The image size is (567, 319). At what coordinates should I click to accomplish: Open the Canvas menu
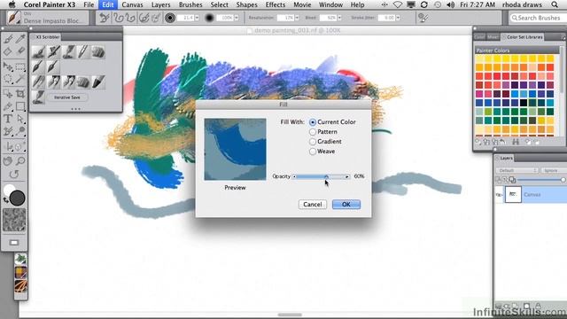point(132,4)
